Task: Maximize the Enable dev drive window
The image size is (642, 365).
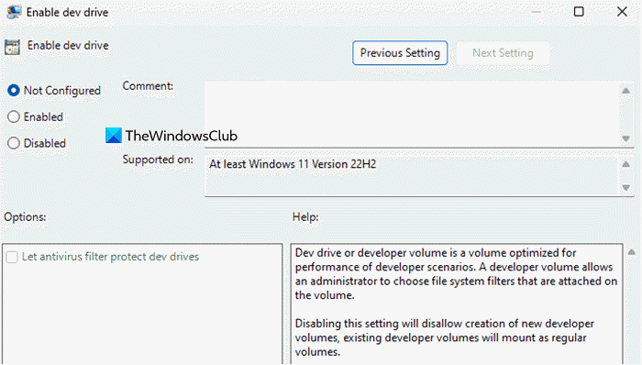Action: (x=579, y=11)
